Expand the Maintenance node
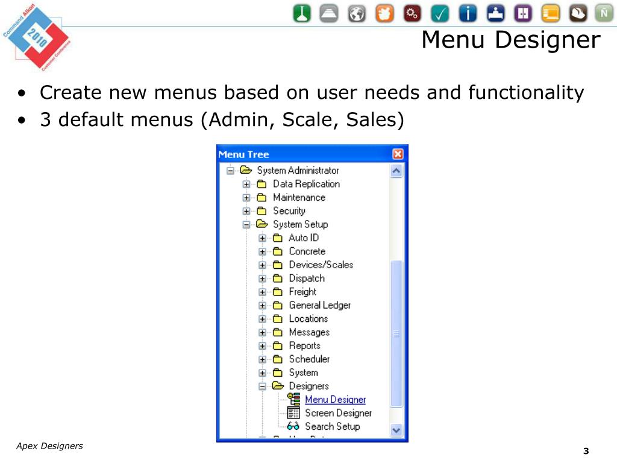 tap(246, 198)
